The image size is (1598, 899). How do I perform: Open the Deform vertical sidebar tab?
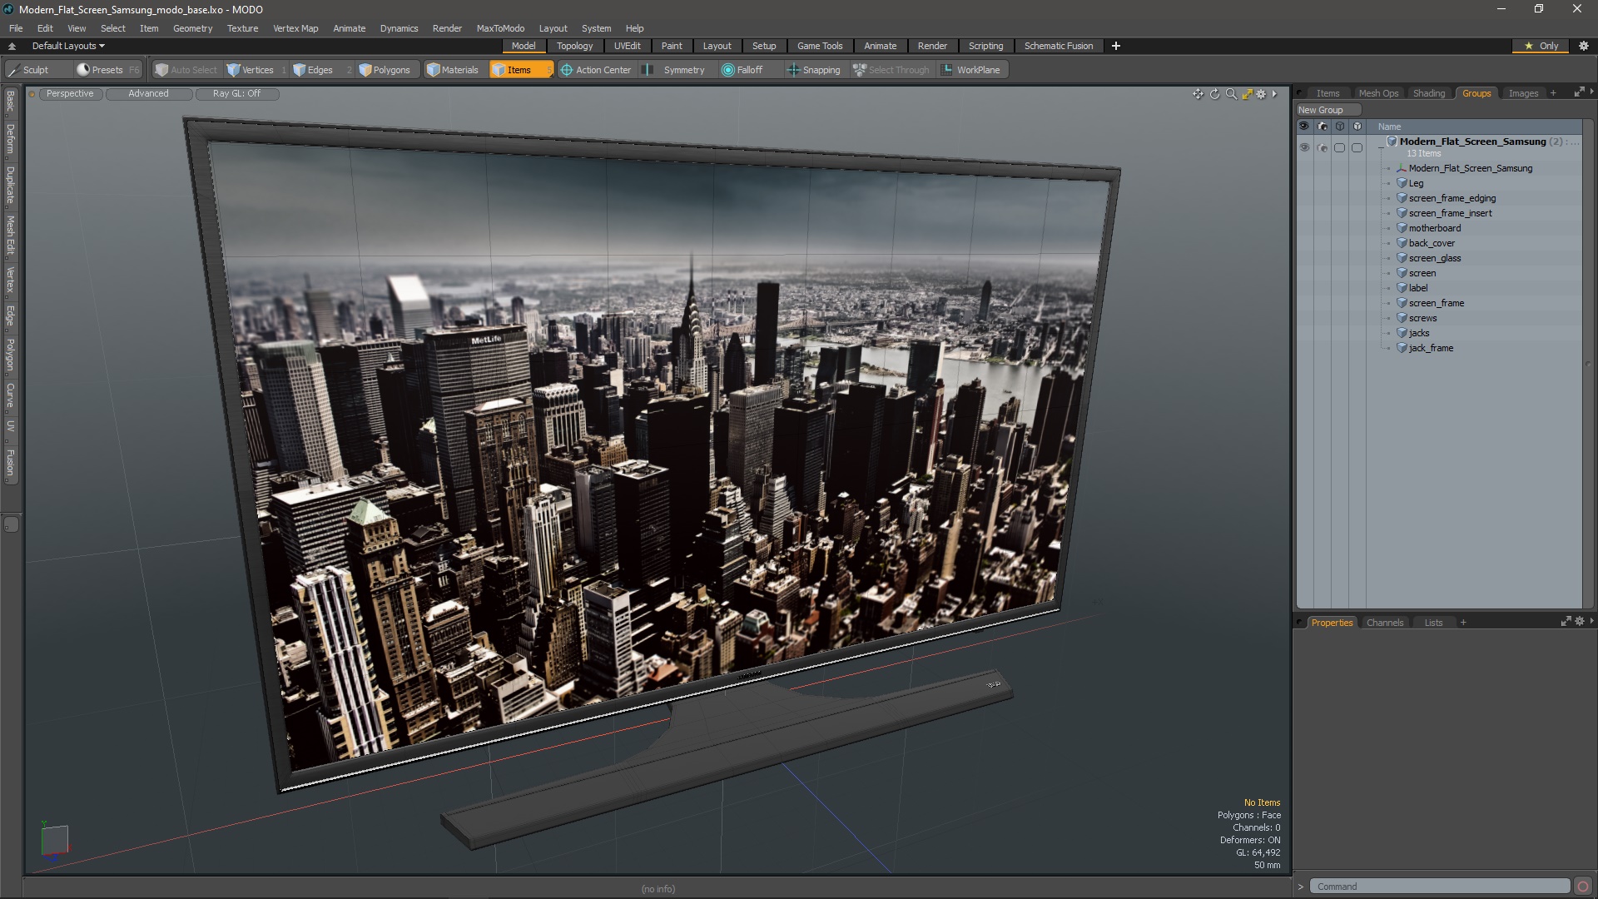(x=10, y=140)
